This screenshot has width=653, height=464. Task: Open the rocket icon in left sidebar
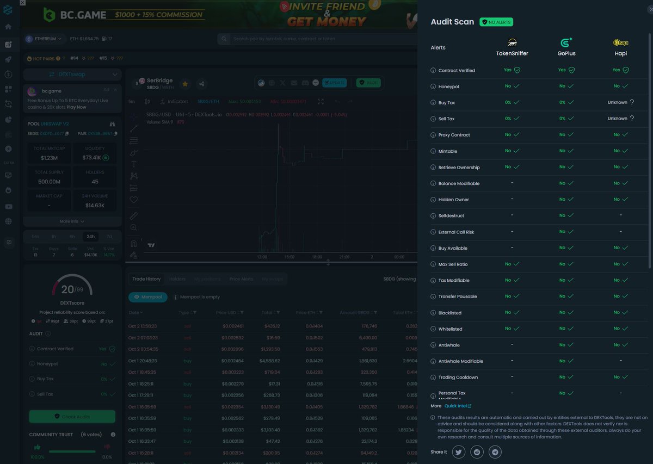(8, 59)
